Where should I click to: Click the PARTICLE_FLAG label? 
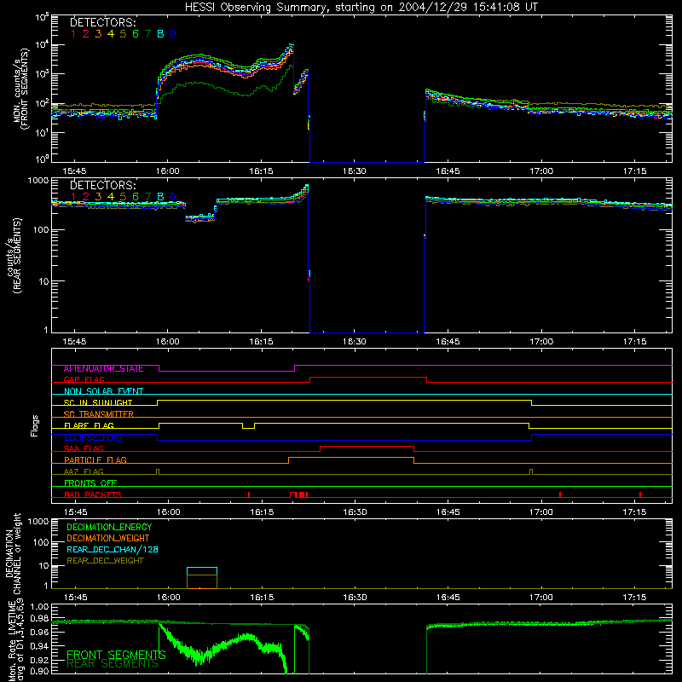[95, 460]
